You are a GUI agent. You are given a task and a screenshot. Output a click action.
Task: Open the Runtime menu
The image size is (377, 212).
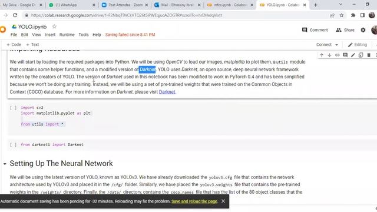click(x=67, y=35)
